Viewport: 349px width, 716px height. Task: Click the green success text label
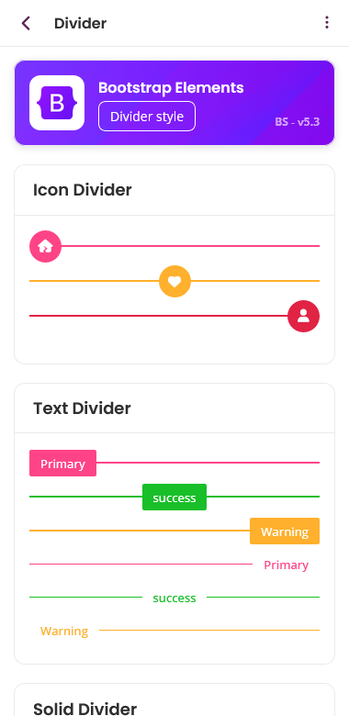pos(174,598)
